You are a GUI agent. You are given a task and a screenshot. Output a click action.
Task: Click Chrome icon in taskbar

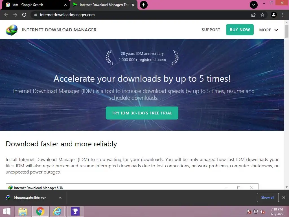pos(40,211)
